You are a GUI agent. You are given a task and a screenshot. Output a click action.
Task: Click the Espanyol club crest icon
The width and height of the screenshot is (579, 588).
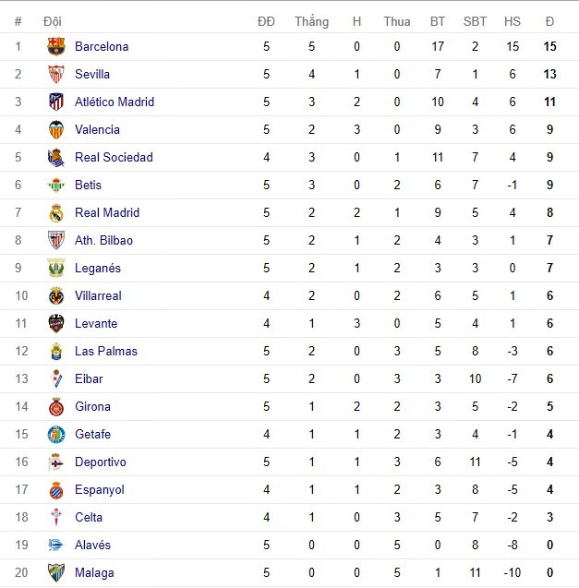click(x=56, y=490)
